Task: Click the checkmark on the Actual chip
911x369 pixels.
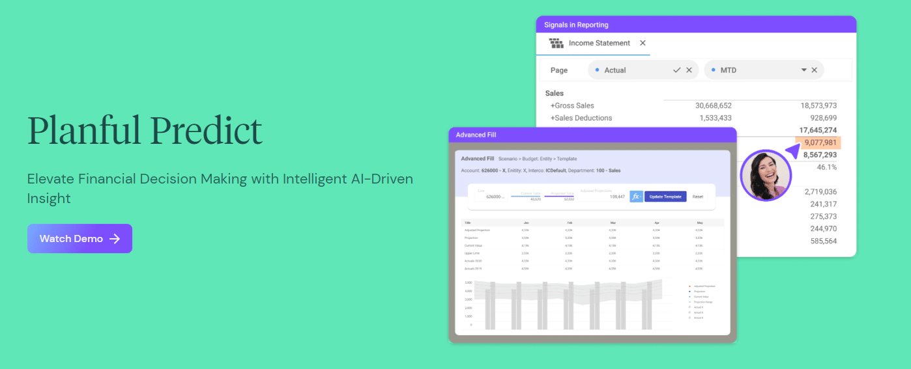Action: tap(676, 70)
